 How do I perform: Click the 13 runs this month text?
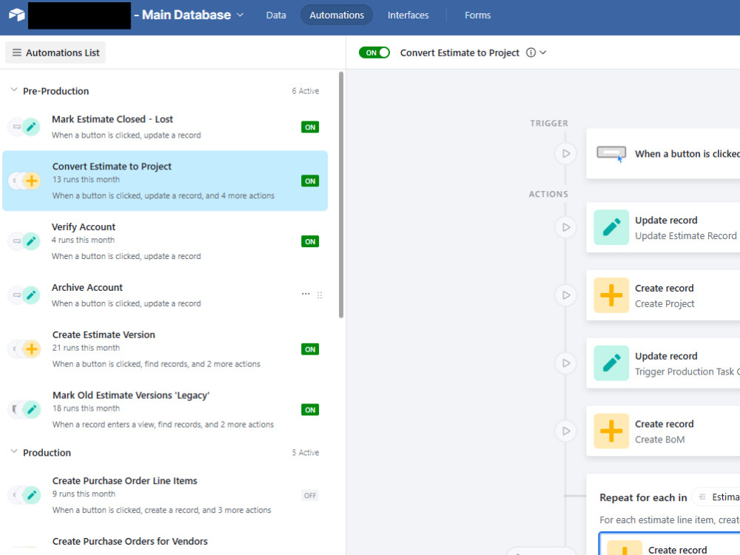(x=86, y=179)
